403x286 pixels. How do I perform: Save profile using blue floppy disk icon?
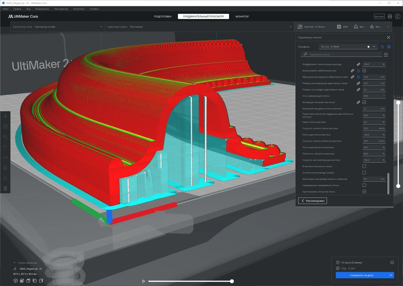point(389,47)
